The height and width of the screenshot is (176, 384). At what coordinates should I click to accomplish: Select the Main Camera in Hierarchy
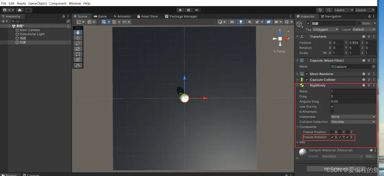pos(31,30)
